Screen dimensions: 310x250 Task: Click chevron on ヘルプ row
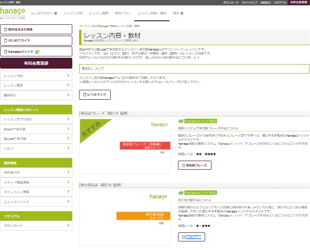(x=68, y=148)
